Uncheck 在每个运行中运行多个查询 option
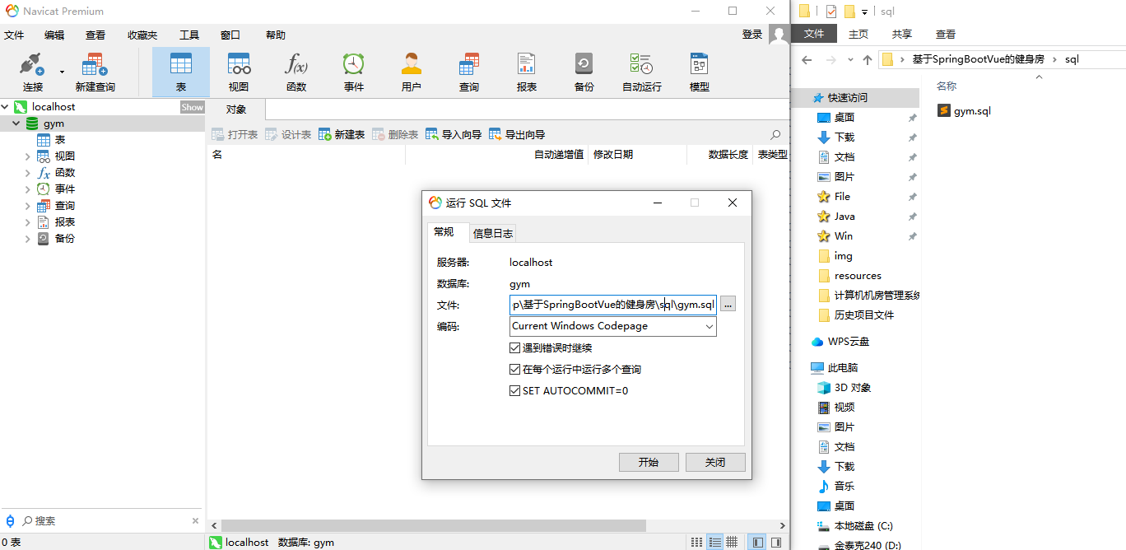 click(x=515, y=370)
